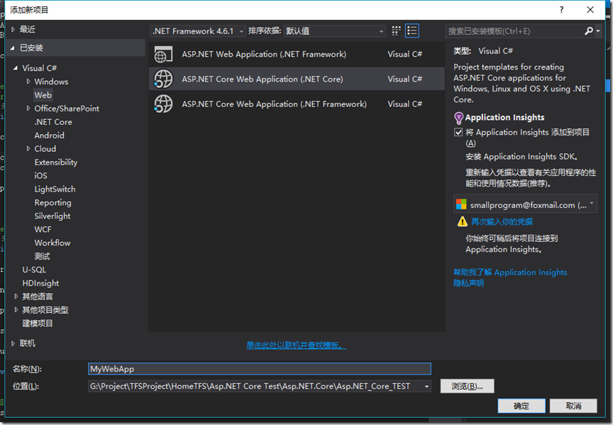The width and height of the screenshot is (613, 425).
Task: Click the Browse (浏览) button
Action: point(467,386)
